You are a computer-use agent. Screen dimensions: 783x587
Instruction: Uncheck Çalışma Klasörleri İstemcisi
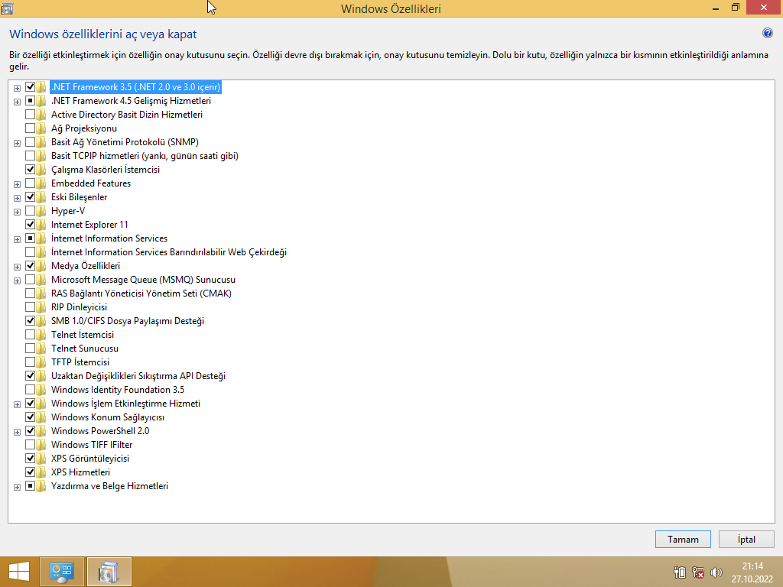30,170
